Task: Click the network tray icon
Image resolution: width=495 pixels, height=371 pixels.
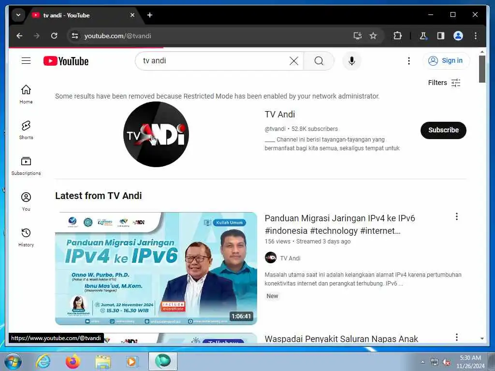Action: click(x=435, y=362)
